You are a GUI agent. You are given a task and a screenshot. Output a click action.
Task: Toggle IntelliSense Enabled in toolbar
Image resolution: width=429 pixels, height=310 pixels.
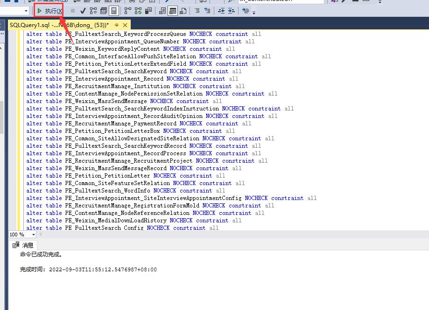tap(114, 10)
